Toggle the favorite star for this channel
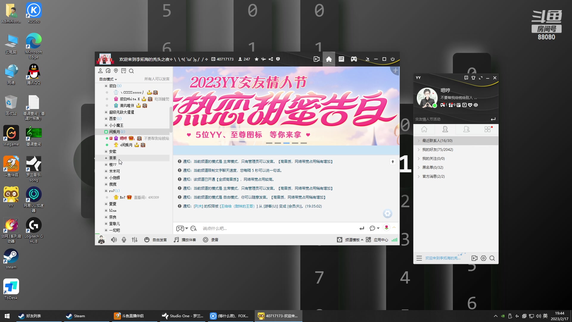Screen dimensions: 572x322 (256, 59)
